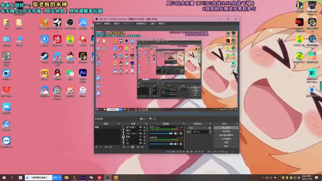322x181 pixels.
Task: Open 帮助(H) menu in OBS
Action: pos(162,24)
